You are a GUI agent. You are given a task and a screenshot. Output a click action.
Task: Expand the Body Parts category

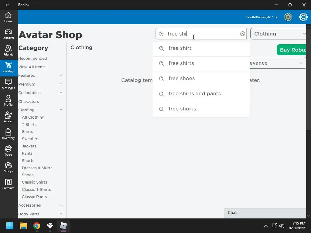61,214
